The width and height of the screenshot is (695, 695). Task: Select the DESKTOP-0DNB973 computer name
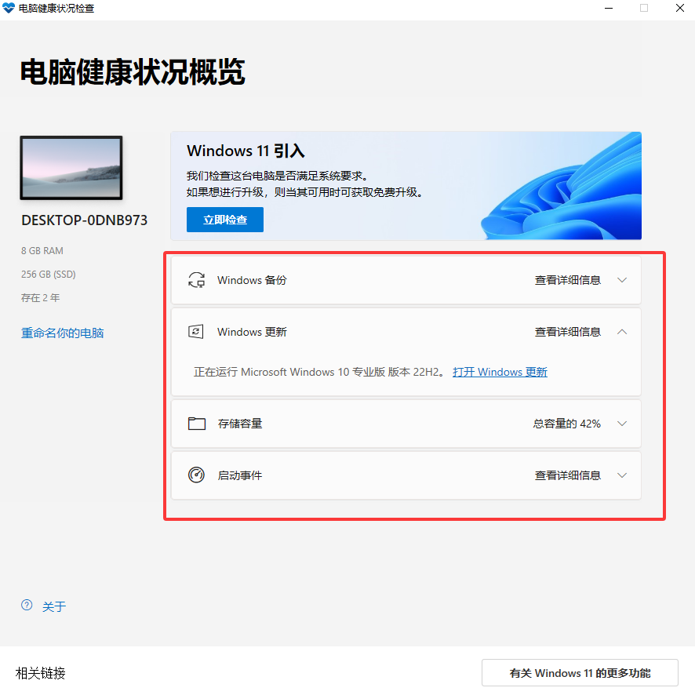84,220
